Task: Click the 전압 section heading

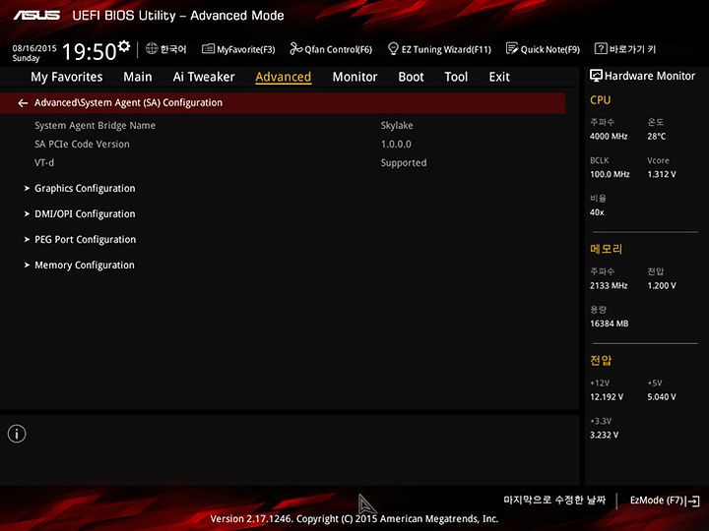Action: (601, 361)
